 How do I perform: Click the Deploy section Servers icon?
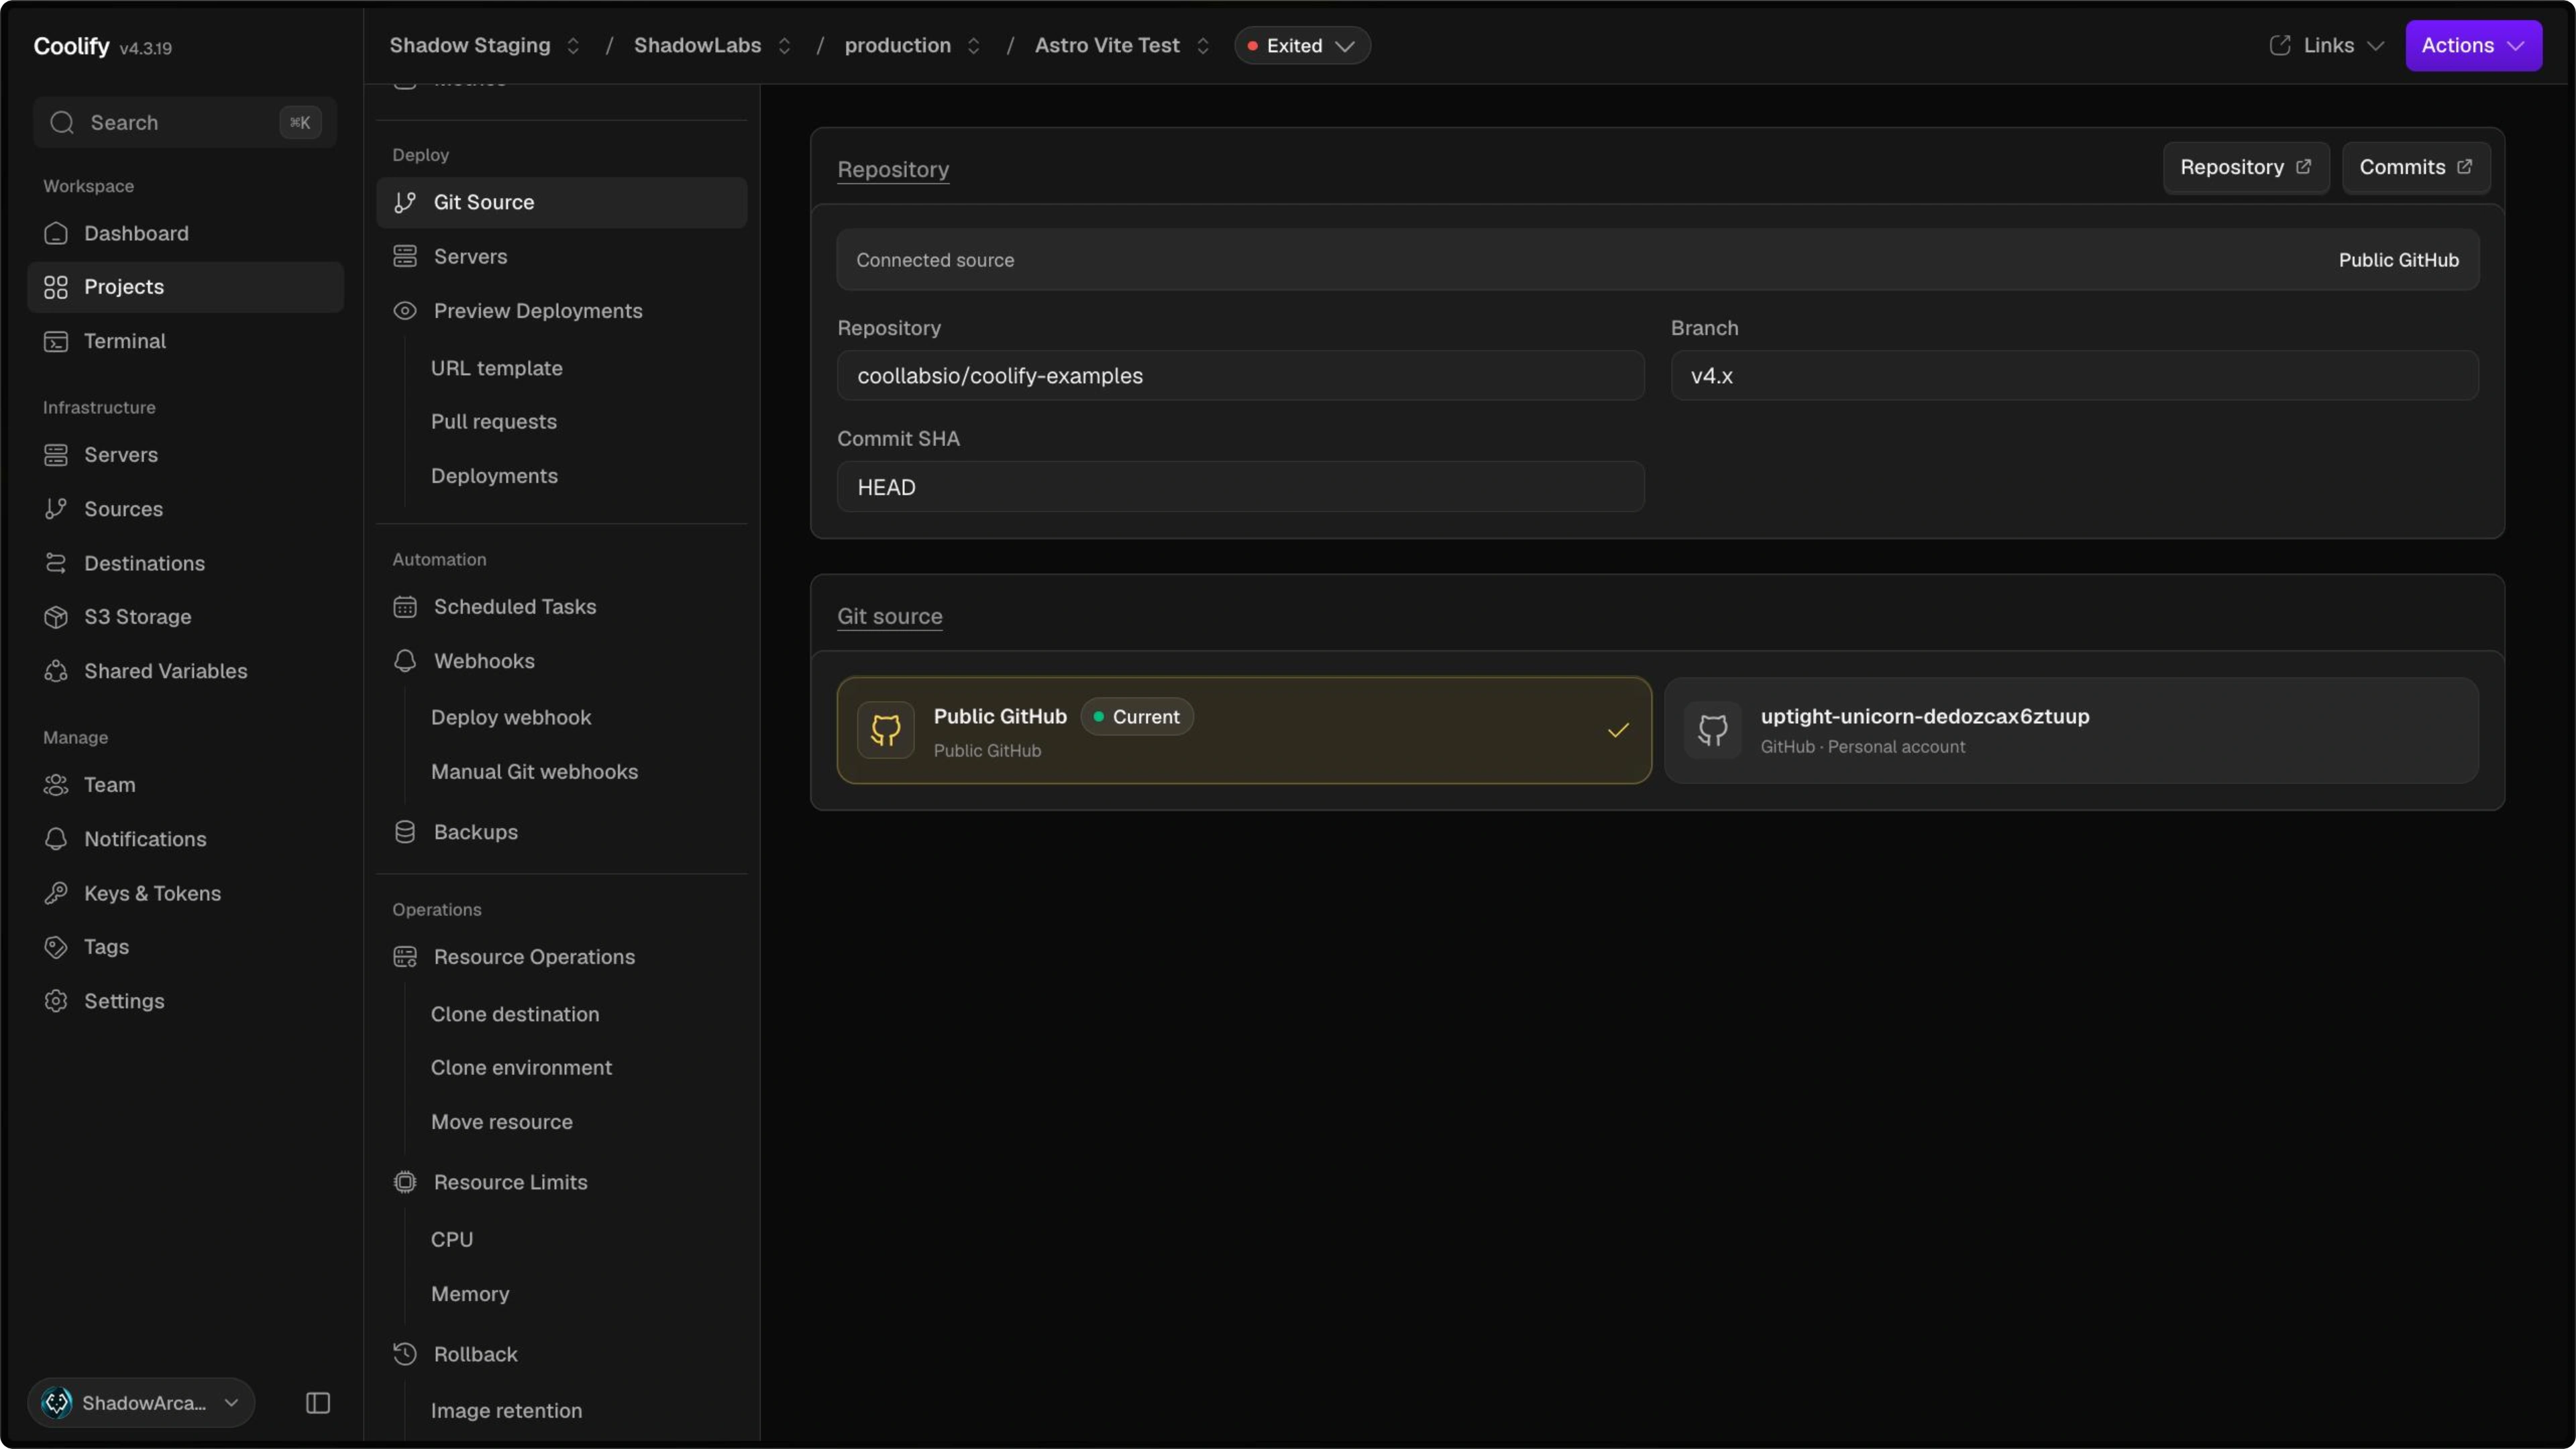coord(405,257)
